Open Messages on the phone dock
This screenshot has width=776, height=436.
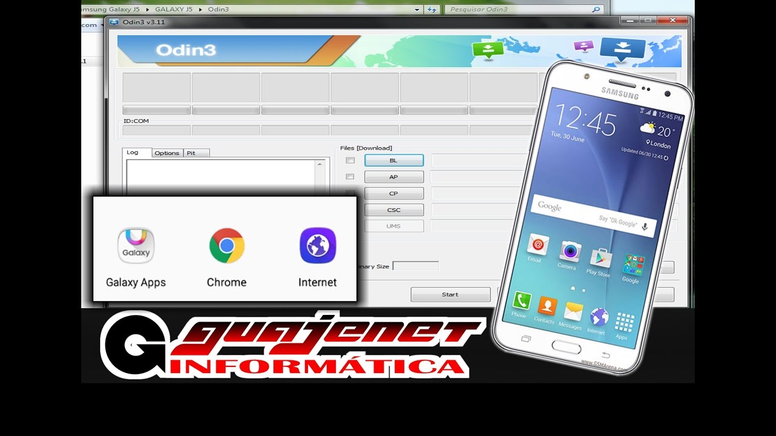click(573, 311)
